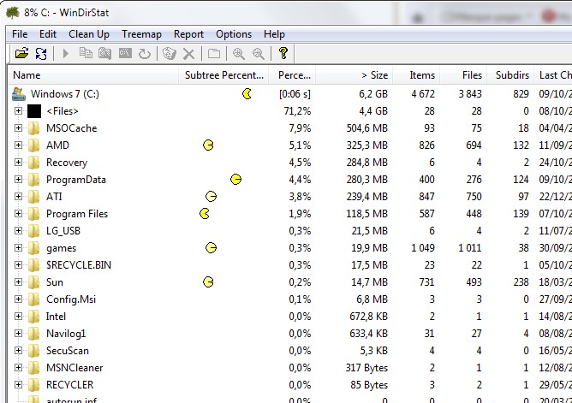Click the Refresh All toolbar icon
The width and height of the screenshot is (572, 403).
pyautogui.click(x=41, y=54)
